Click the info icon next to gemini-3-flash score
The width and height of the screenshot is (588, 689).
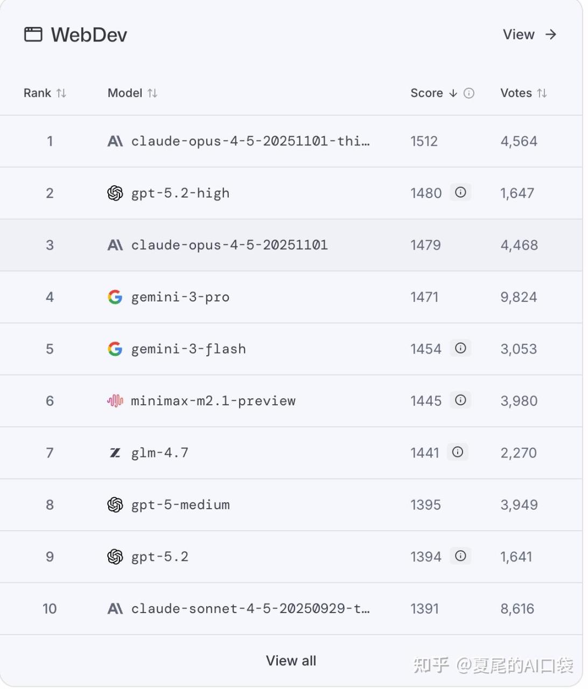(x=460, y=348)
